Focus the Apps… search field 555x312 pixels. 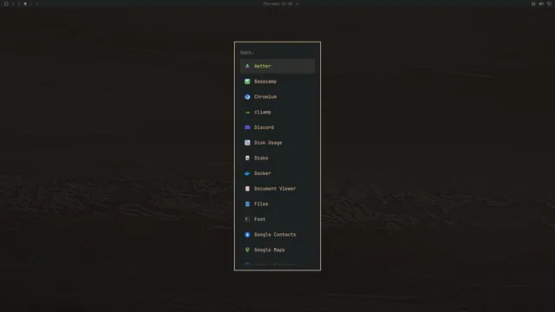pyautogui.click(x=277, y=52)
